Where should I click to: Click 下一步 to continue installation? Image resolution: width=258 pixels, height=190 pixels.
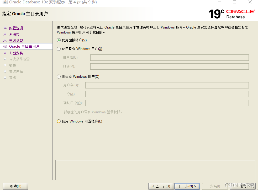[x=187, y=186]
